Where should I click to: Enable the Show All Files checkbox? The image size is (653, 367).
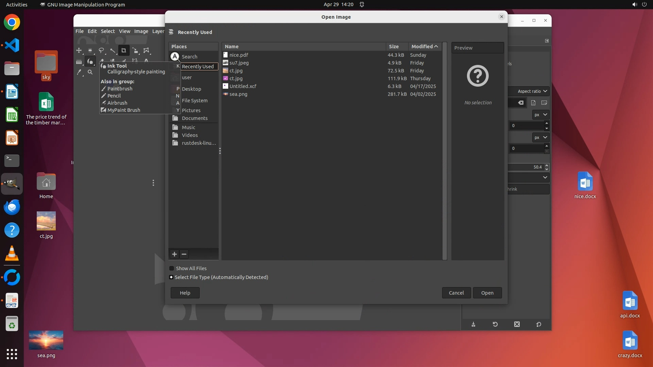click(x=172, y=268)
